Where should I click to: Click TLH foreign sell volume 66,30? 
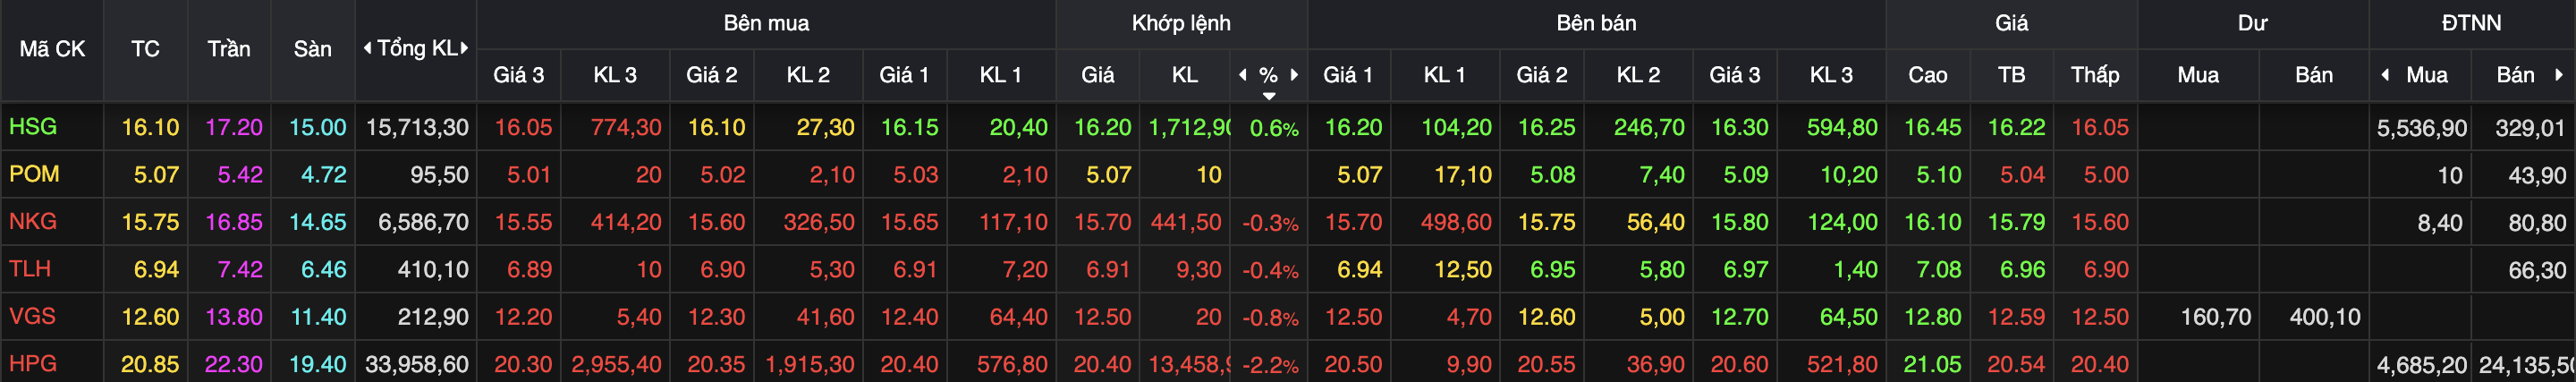(2537, 270)
